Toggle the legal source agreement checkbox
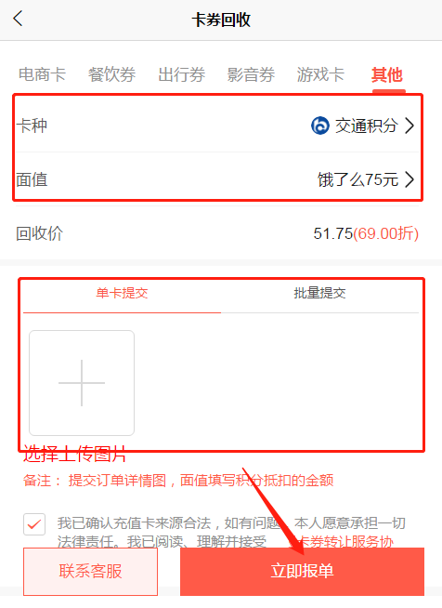This screenshot has width=442, height=608. [34, 524]
